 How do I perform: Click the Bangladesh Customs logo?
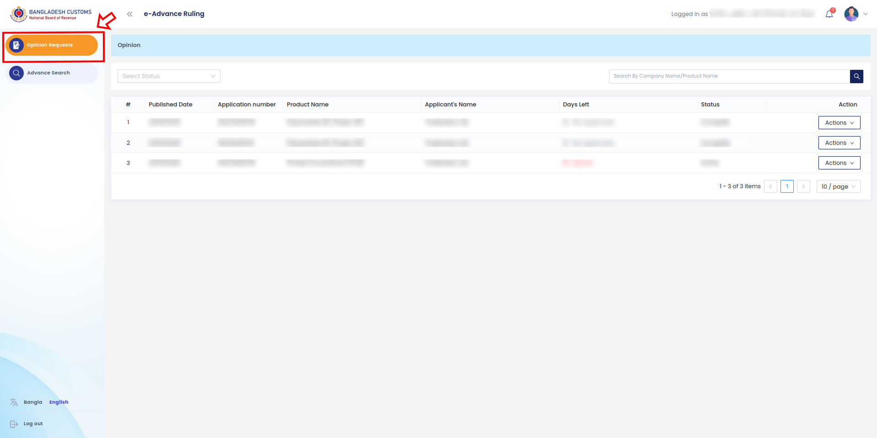point(51,14)
